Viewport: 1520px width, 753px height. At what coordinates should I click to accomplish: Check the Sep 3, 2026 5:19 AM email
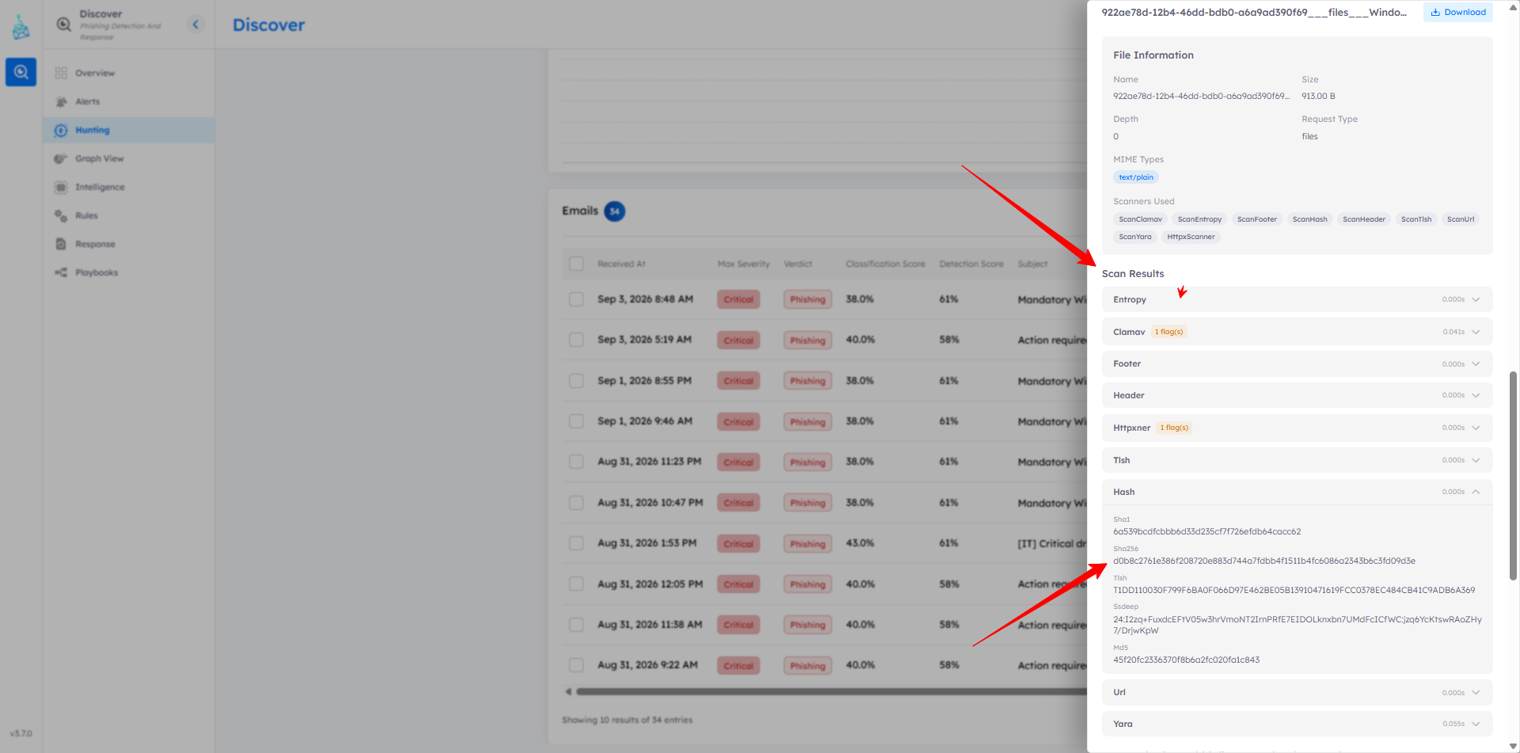point(576,340)
